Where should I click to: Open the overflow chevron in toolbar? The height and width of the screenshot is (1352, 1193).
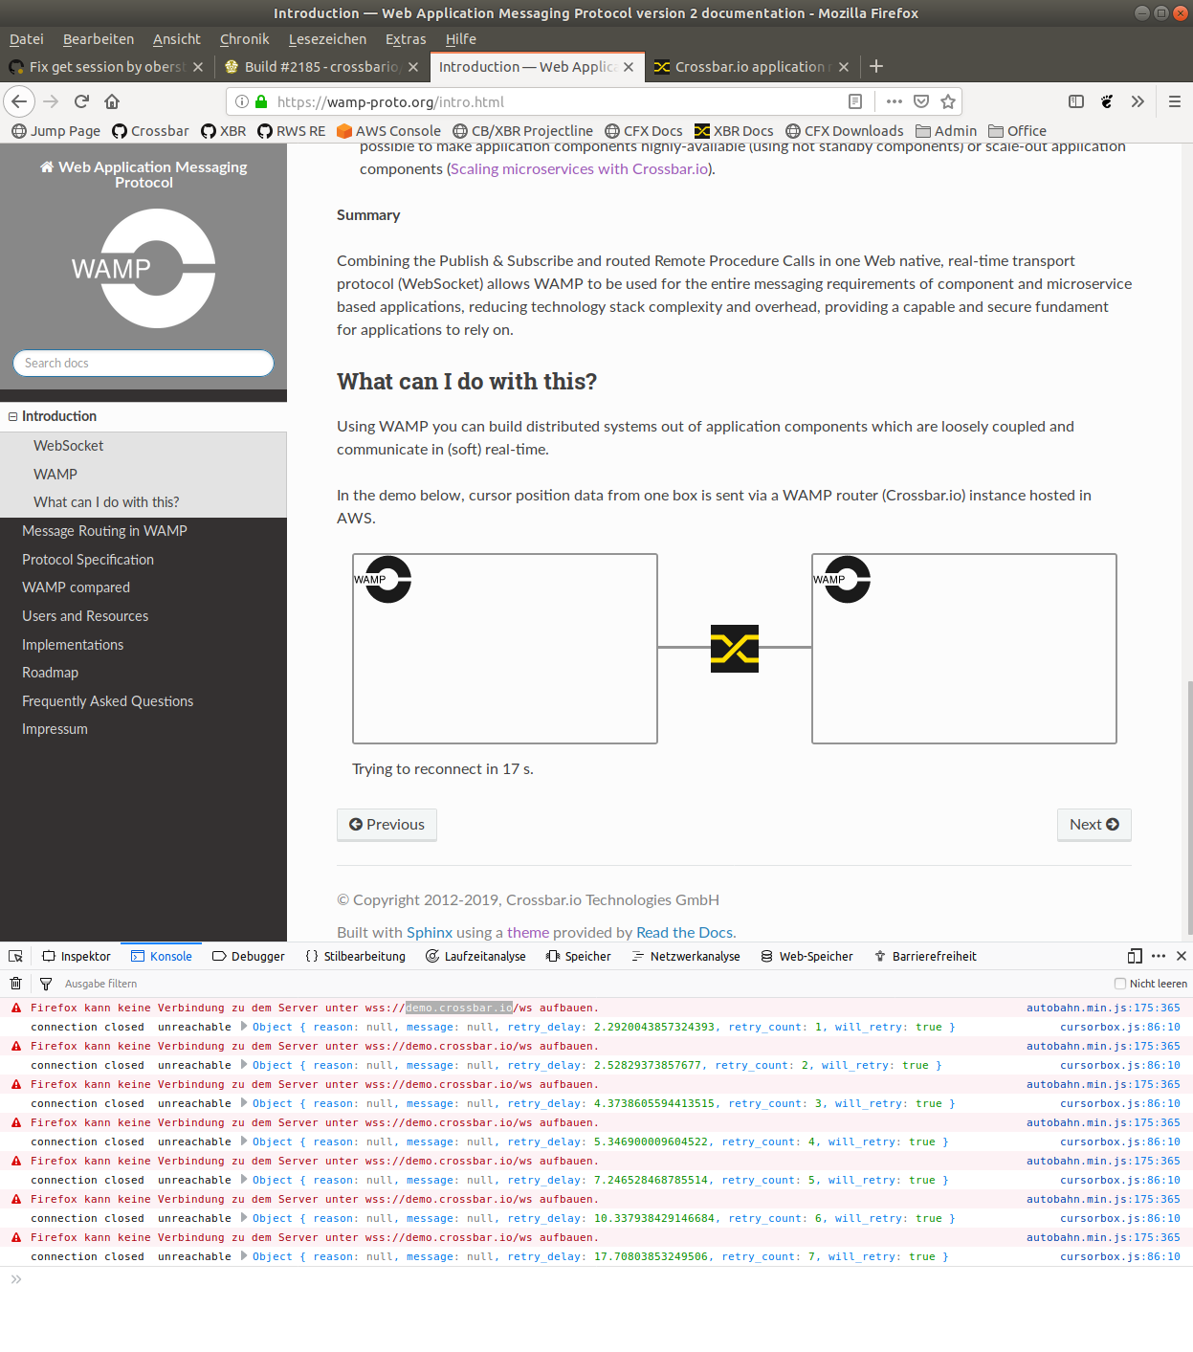tap(1138, 101)
